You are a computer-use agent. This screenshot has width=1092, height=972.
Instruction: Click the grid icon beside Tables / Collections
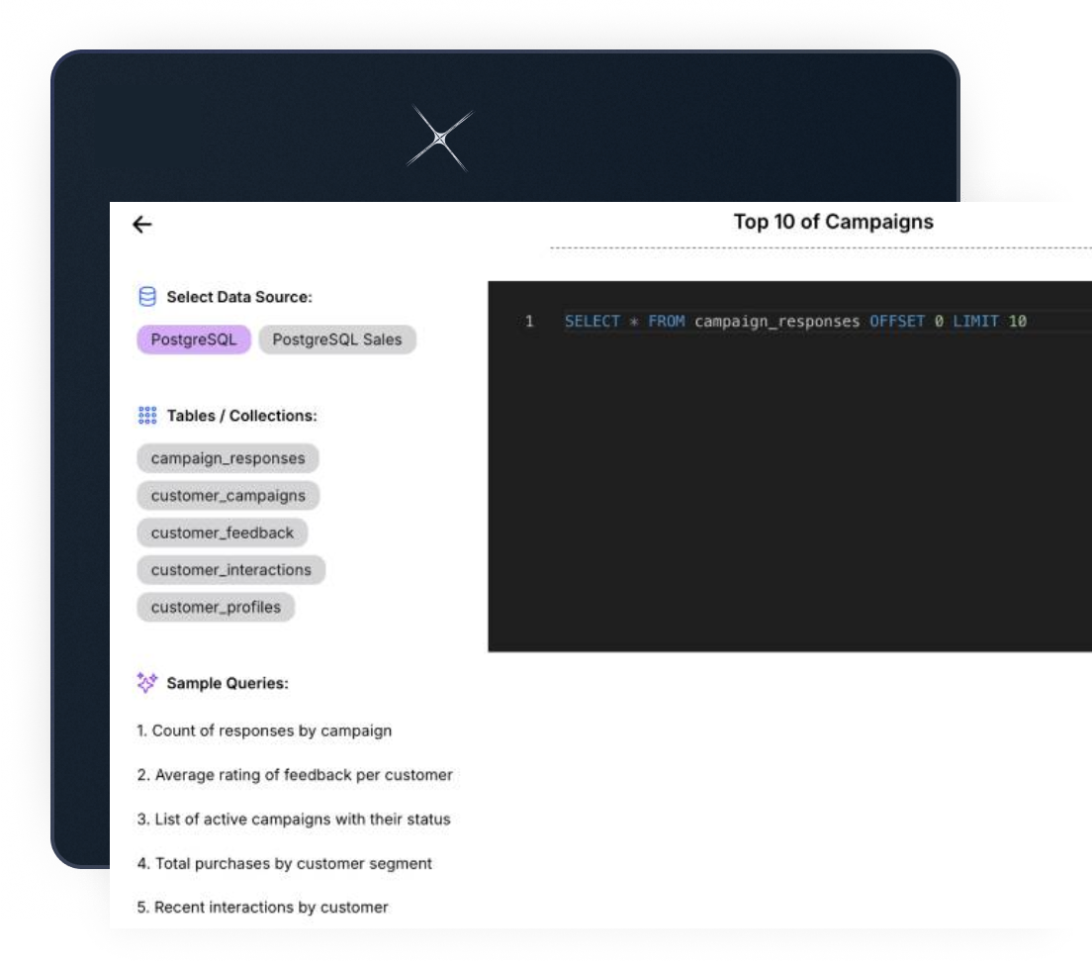tap(147, 416)
